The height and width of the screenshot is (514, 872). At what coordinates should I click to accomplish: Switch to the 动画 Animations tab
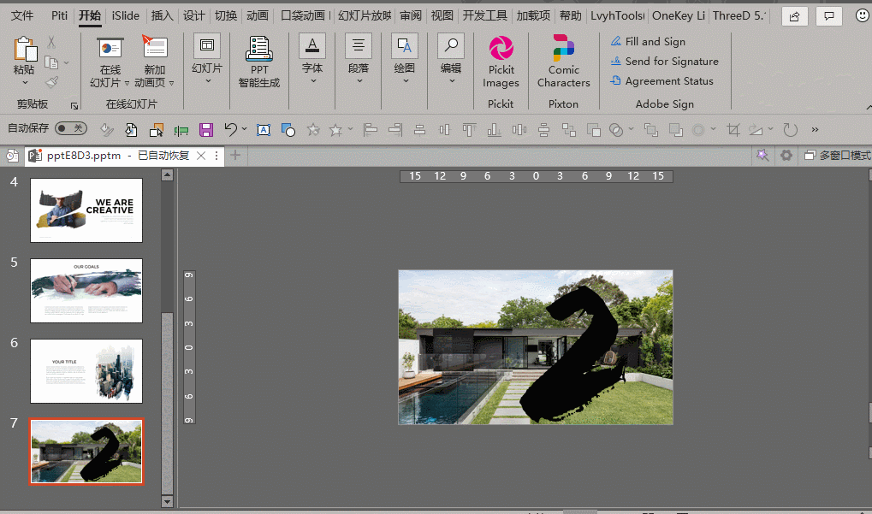point(258,15)
